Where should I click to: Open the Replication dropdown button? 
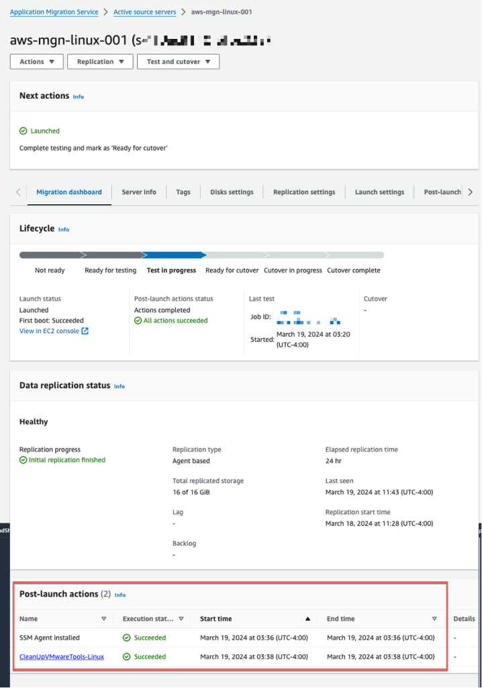point(100,61)
